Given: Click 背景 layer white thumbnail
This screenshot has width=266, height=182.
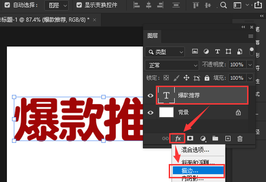Looking at the screenshot, I should click(x=166, y=112).
